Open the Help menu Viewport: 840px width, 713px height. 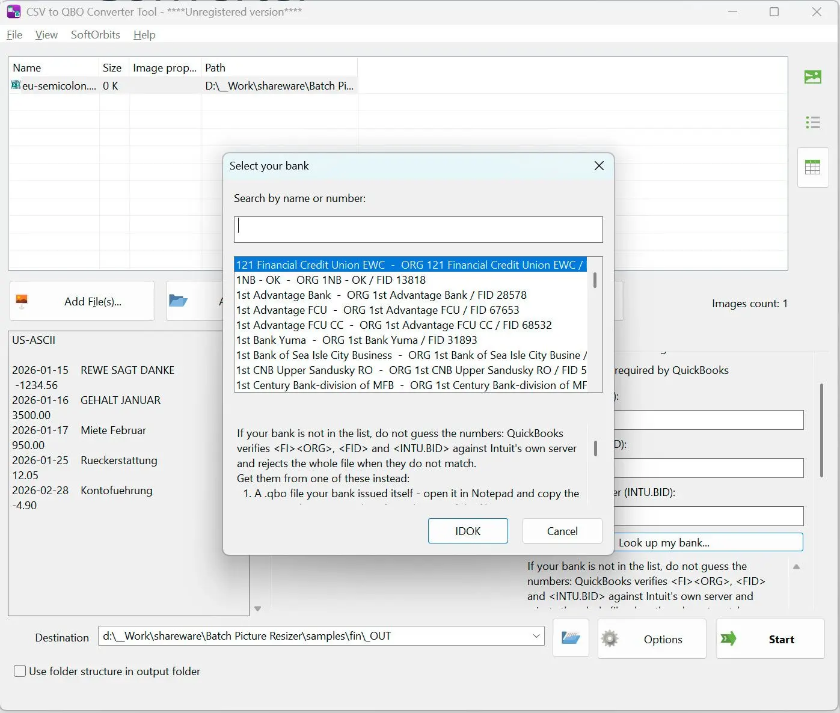(144, 35)
